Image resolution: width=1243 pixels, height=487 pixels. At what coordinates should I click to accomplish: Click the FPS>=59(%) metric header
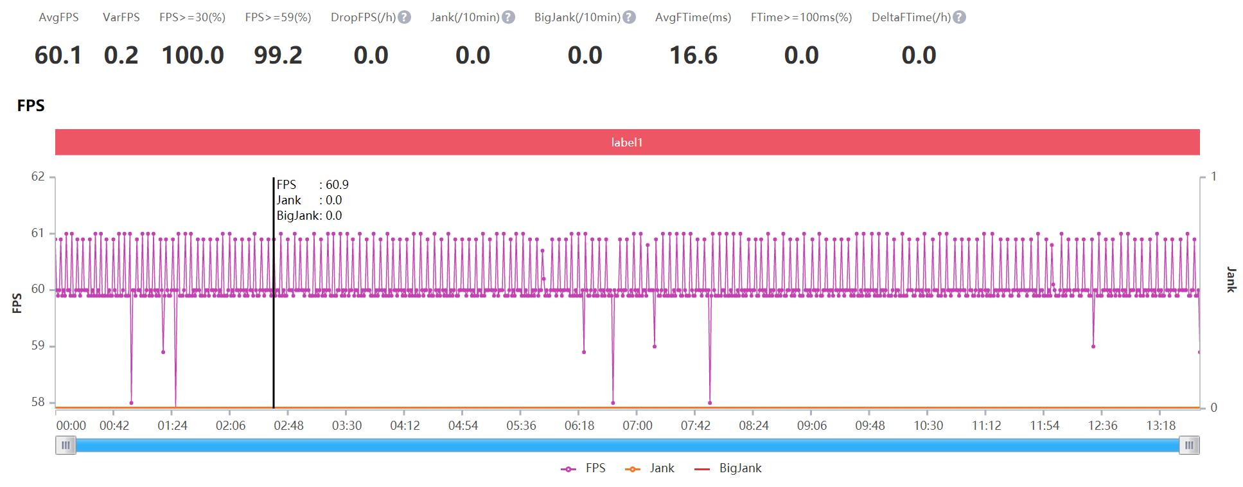pos(278,17)
